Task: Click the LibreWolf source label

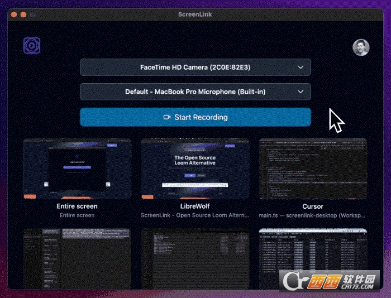Action: coord(195,206)
